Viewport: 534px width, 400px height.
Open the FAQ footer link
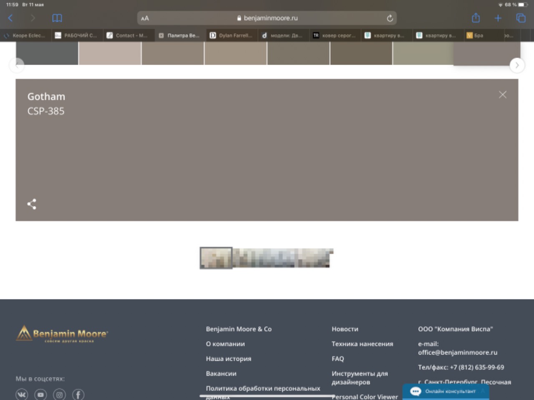point(338,359)
